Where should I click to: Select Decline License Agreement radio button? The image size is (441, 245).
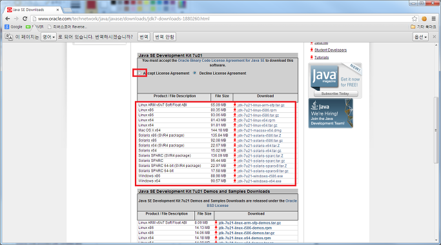pyautogui.click(x=194, y=73)
